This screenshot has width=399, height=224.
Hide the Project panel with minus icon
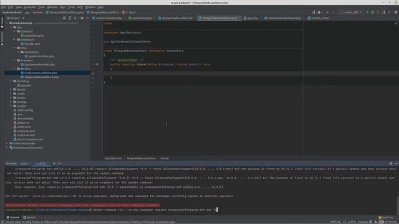click(87, 18)
